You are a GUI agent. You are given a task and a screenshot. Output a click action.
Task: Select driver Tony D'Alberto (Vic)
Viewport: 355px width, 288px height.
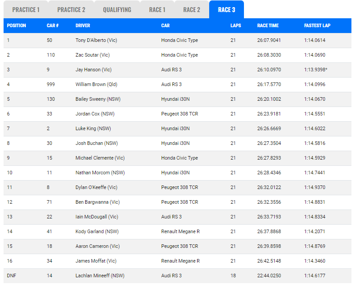[x=96, y=40]
